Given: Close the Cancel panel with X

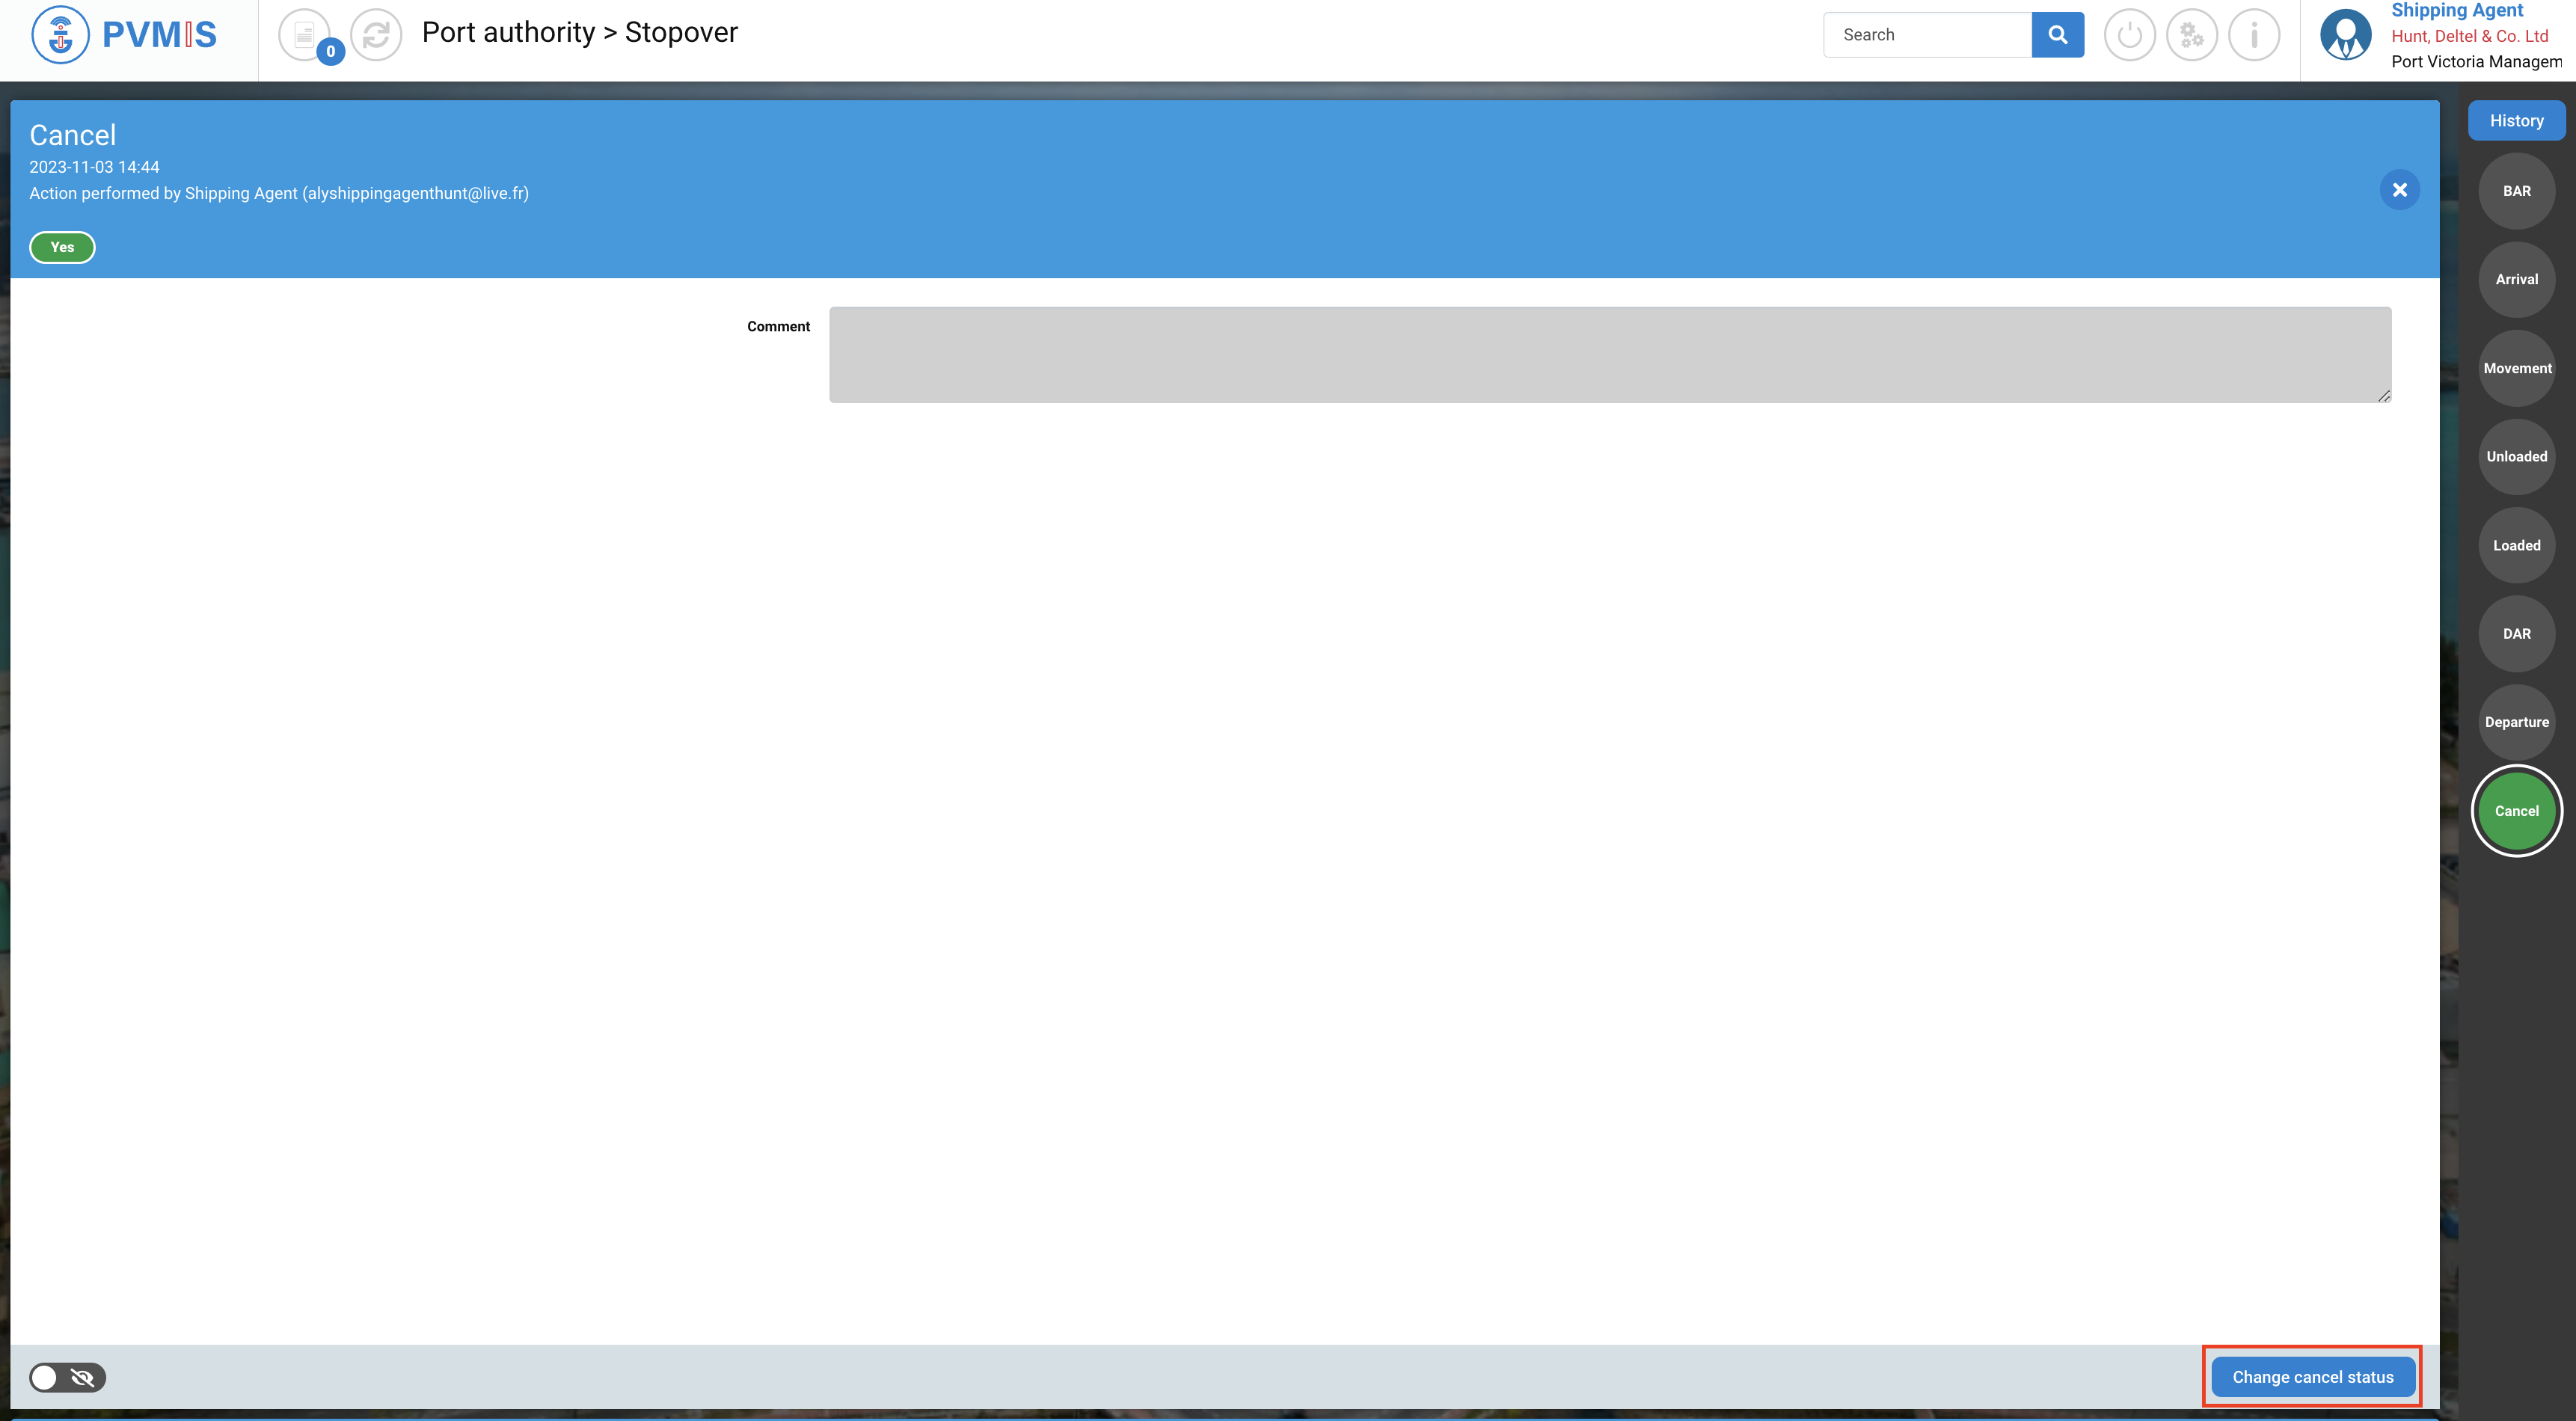Looking at the screenshot, I should click(2399, 190).
